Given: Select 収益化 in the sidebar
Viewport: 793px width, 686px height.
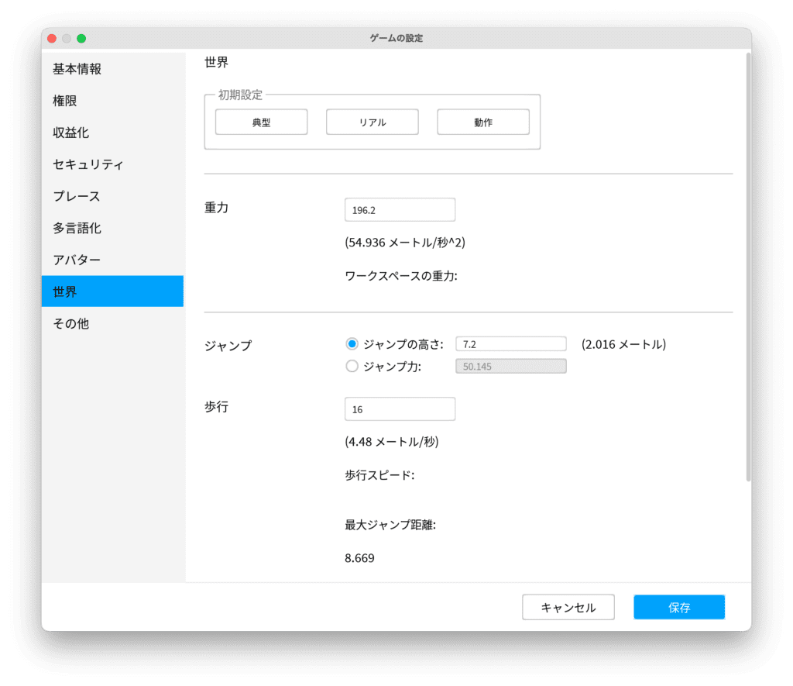Looking at the screenshot, I should (x=71, y=133).
